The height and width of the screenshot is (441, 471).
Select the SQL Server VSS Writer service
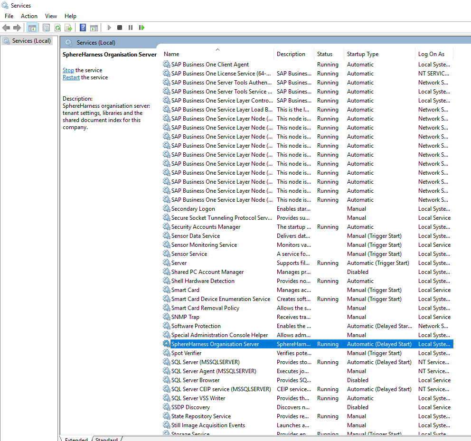pyautogui.click(x=308, y=398)
